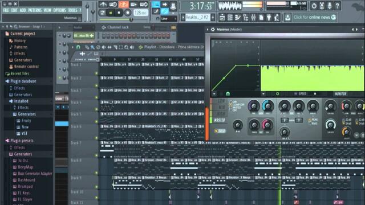Open the Channel rack view icon
The height and width of the screenshot is (205, 365).
tap(230, 18)
